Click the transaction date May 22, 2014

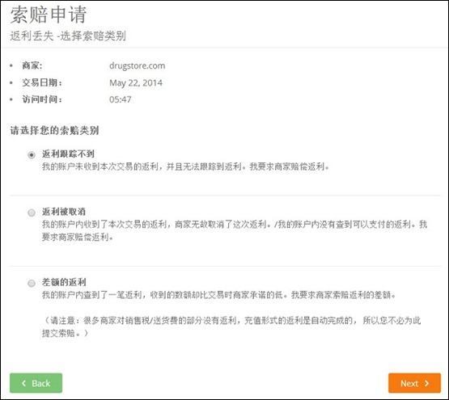pos(136,83)
